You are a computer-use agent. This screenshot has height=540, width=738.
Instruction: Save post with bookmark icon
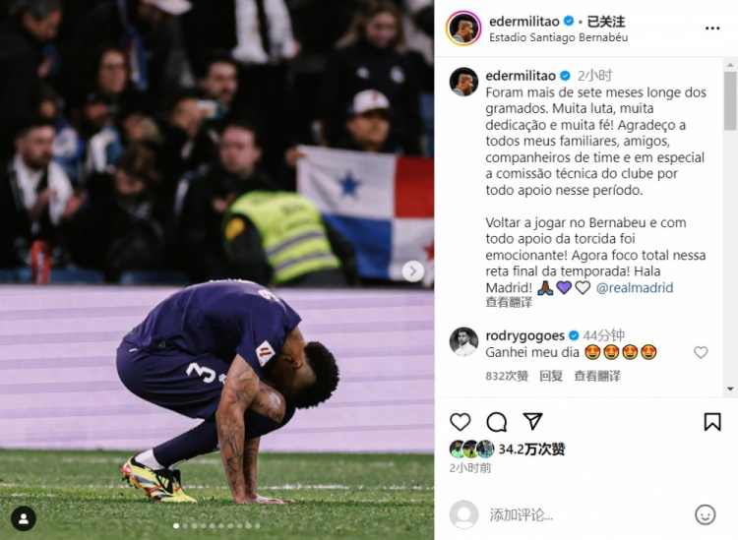pyautogui.click(x=712, y=422)
